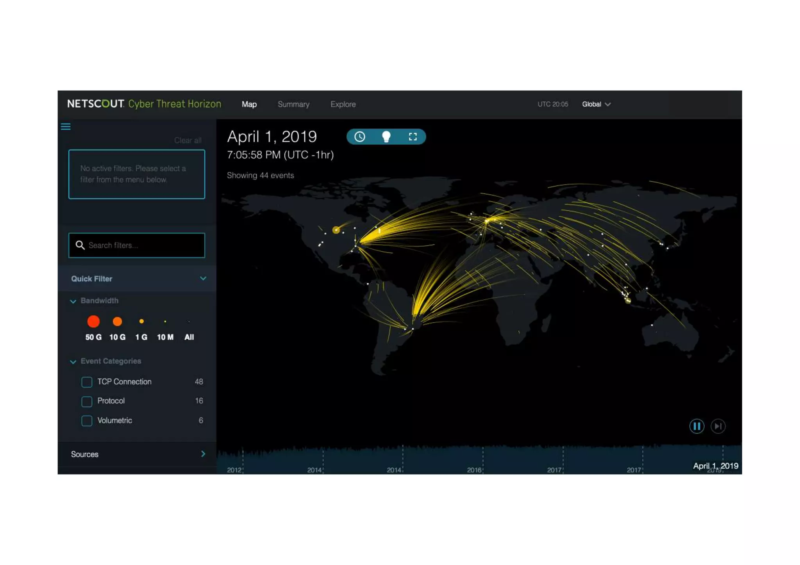Click the fullscreen expand icon

412,137
